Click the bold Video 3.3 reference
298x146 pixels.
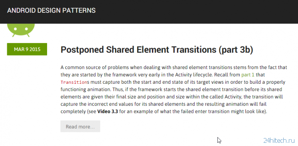(x=108, y=112)
